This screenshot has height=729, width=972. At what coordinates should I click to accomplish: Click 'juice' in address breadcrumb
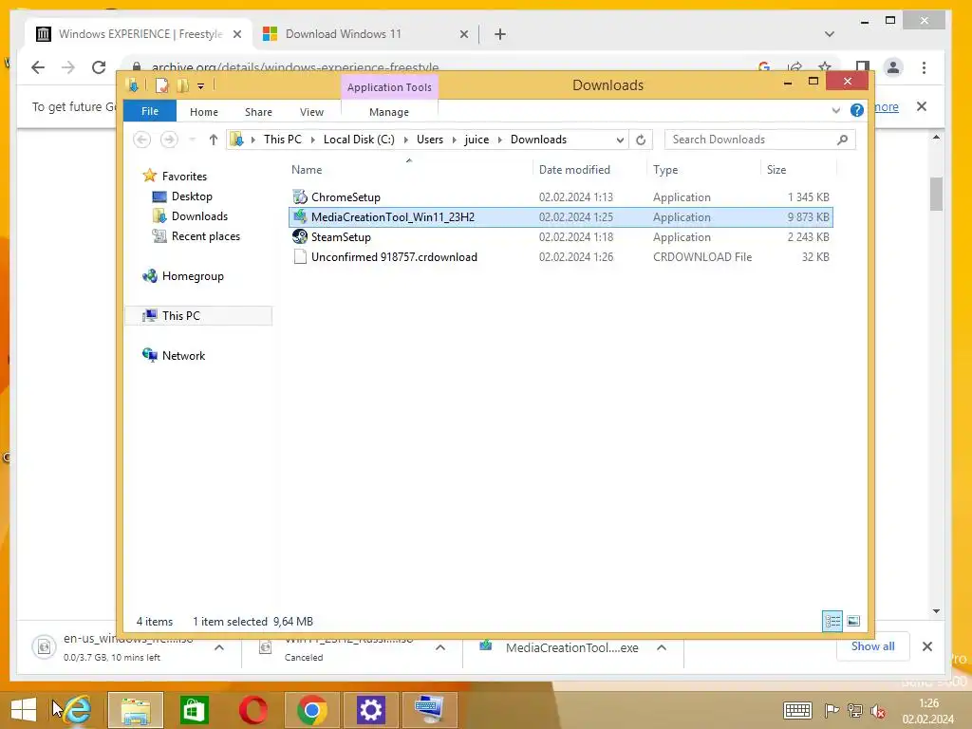coord(477,140)
